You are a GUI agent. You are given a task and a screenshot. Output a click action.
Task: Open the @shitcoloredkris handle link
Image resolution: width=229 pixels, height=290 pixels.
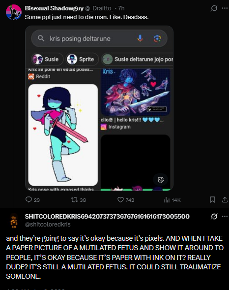[48, 224]
